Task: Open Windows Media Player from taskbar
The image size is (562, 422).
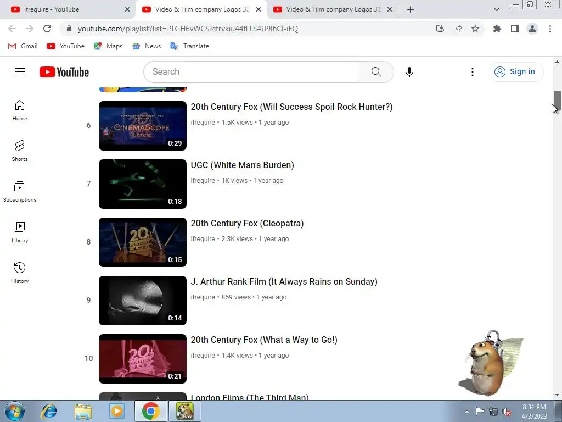Action: (117, 411)
